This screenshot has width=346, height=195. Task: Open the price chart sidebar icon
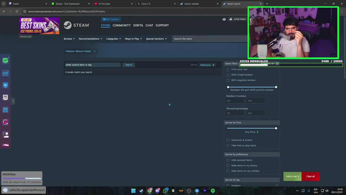(x=5, y=73)
